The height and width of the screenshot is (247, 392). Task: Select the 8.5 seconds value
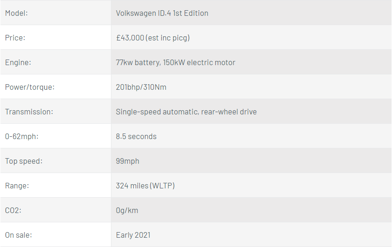tap(136, 136)
